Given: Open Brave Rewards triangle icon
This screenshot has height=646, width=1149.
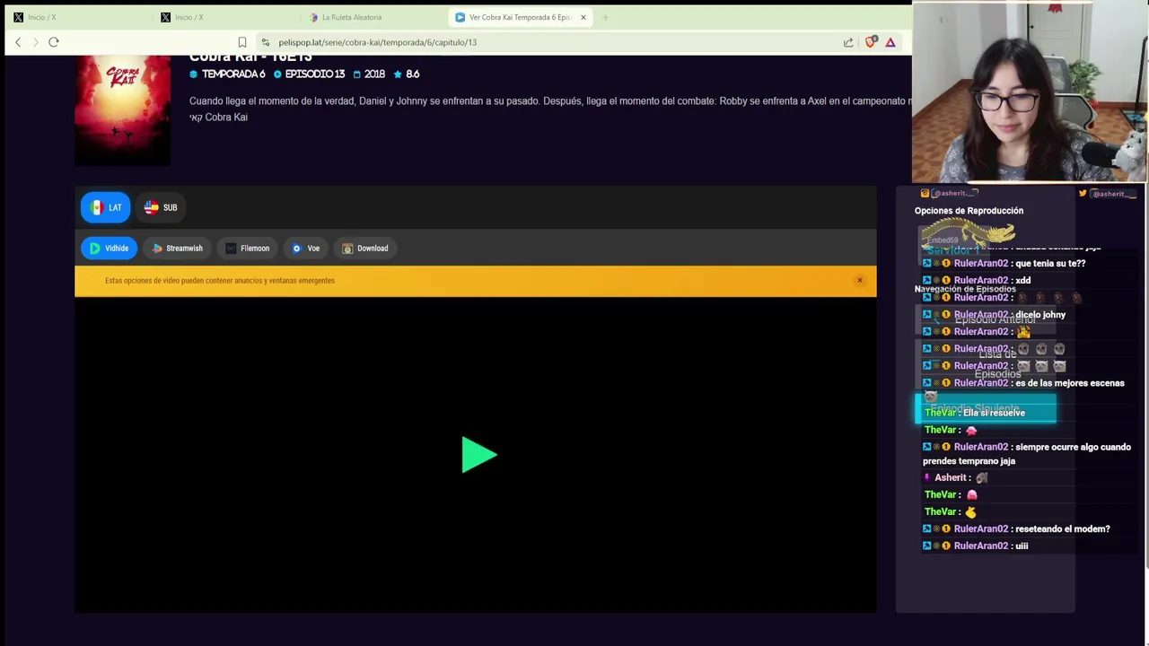Looking at the screenshot, I should tap(890, 42).
